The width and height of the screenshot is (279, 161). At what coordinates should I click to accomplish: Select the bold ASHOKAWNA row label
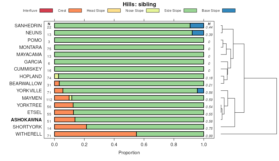tap(26, 120)
